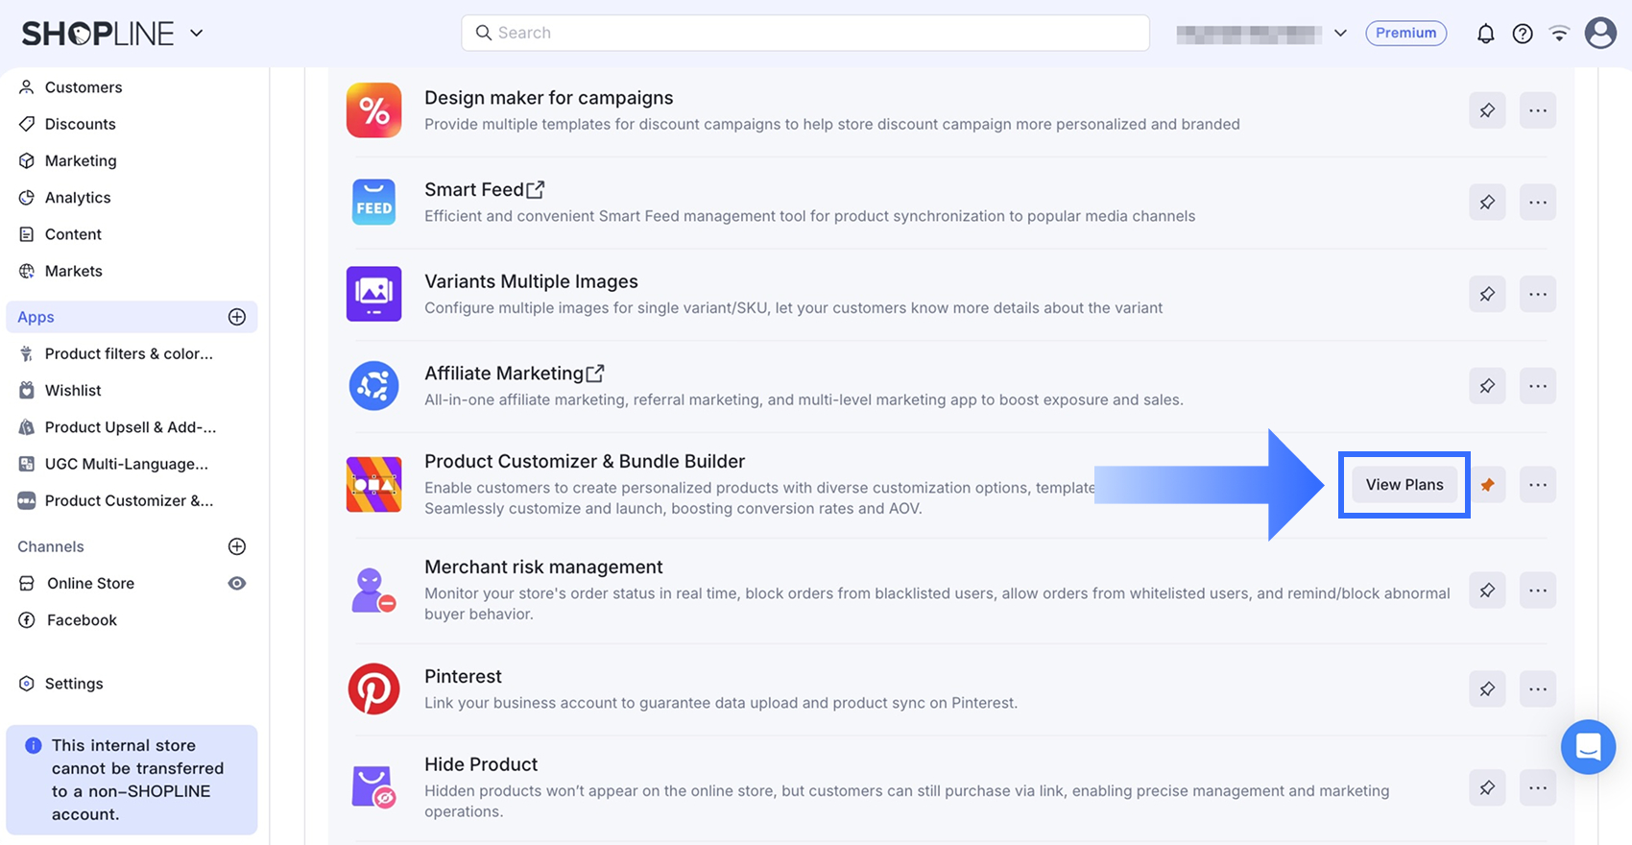Open Discounts in the sidebar
The height and width of the screenshot is (845, 1632).
80,124
